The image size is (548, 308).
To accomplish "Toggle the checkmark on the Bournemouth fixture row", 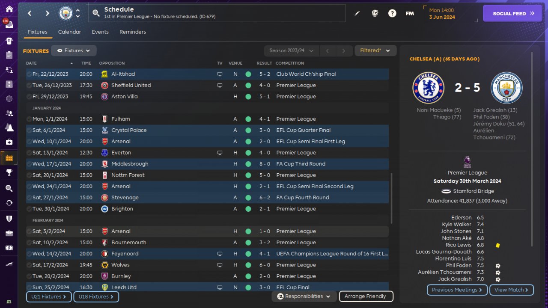I will [29, 243].
